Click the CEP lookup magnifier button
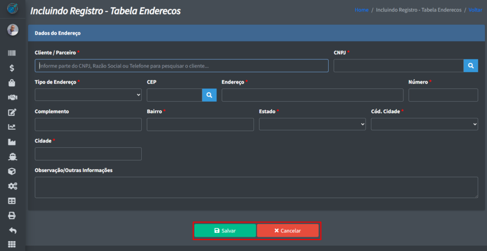Viewport: 487px width, 251px height. pos(209,95)
